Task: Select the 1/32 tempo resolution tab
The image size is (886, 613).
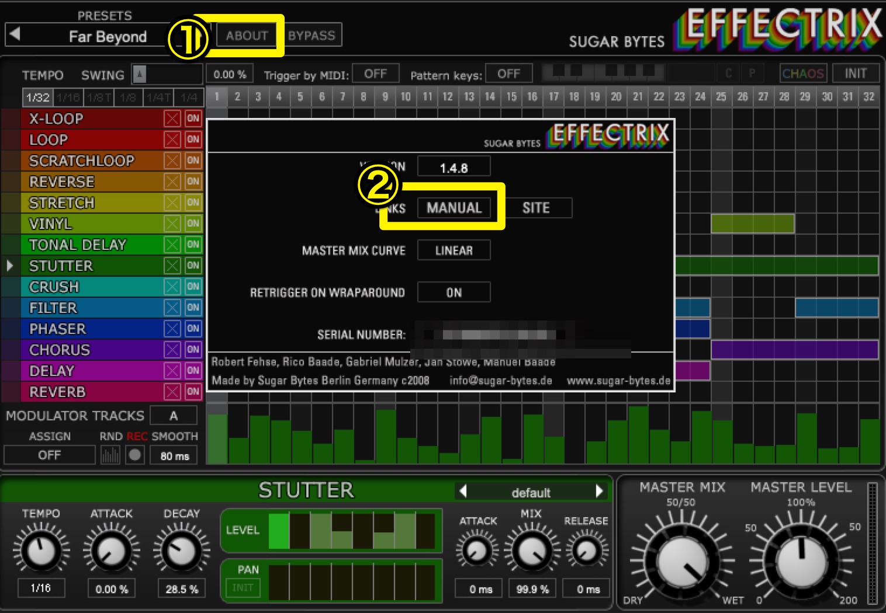Action: pos(38,97)
